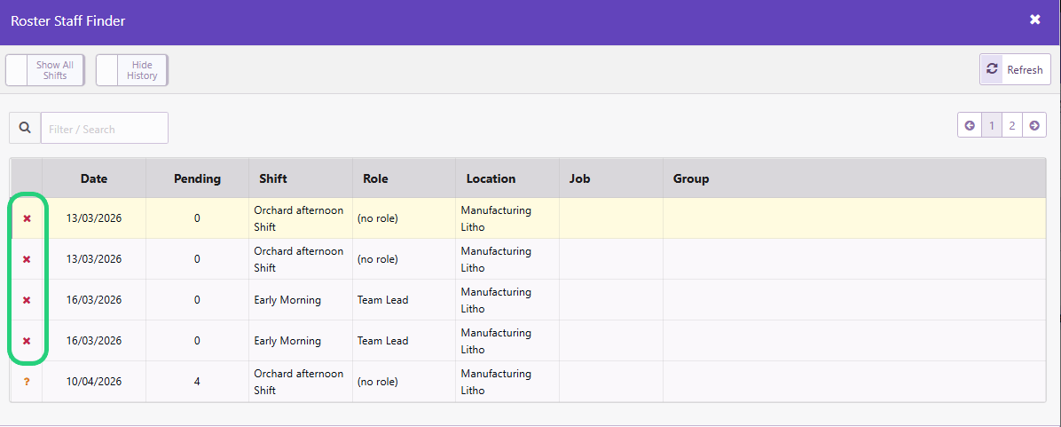Click (no role) in the highlighted yellow row
Viewport: 1061px width, 427px height.
(378, 218)
